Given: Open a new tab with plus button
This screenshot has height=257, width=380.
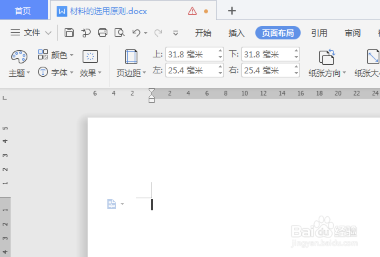Looking at the screenshot, I should tap(232, 11).
